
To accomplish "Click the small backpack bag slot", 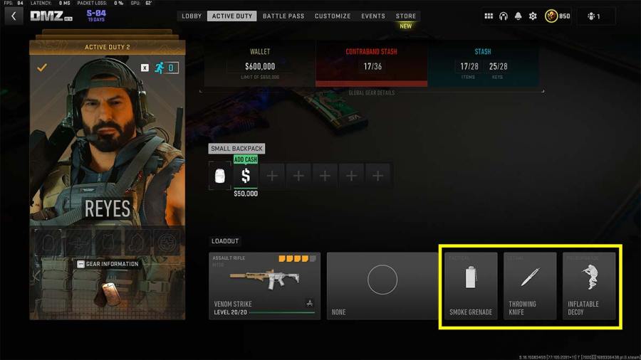I will (220, 176).
